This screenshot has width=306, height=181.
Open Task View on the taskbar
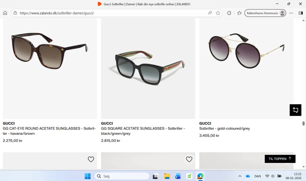tap(155, 176)
